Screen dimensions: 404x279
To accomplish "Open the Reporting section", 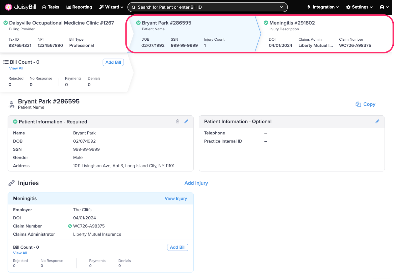I will pos(79,7).
